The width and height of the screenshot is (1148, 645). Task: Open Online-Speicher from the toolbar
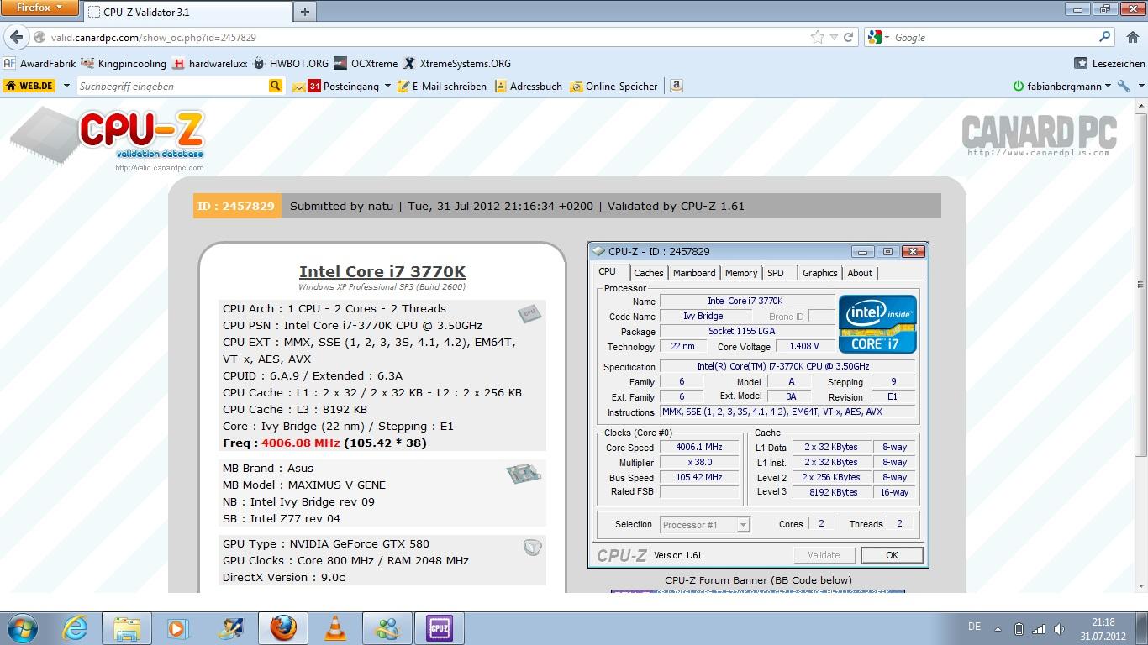tap(613, 86)
